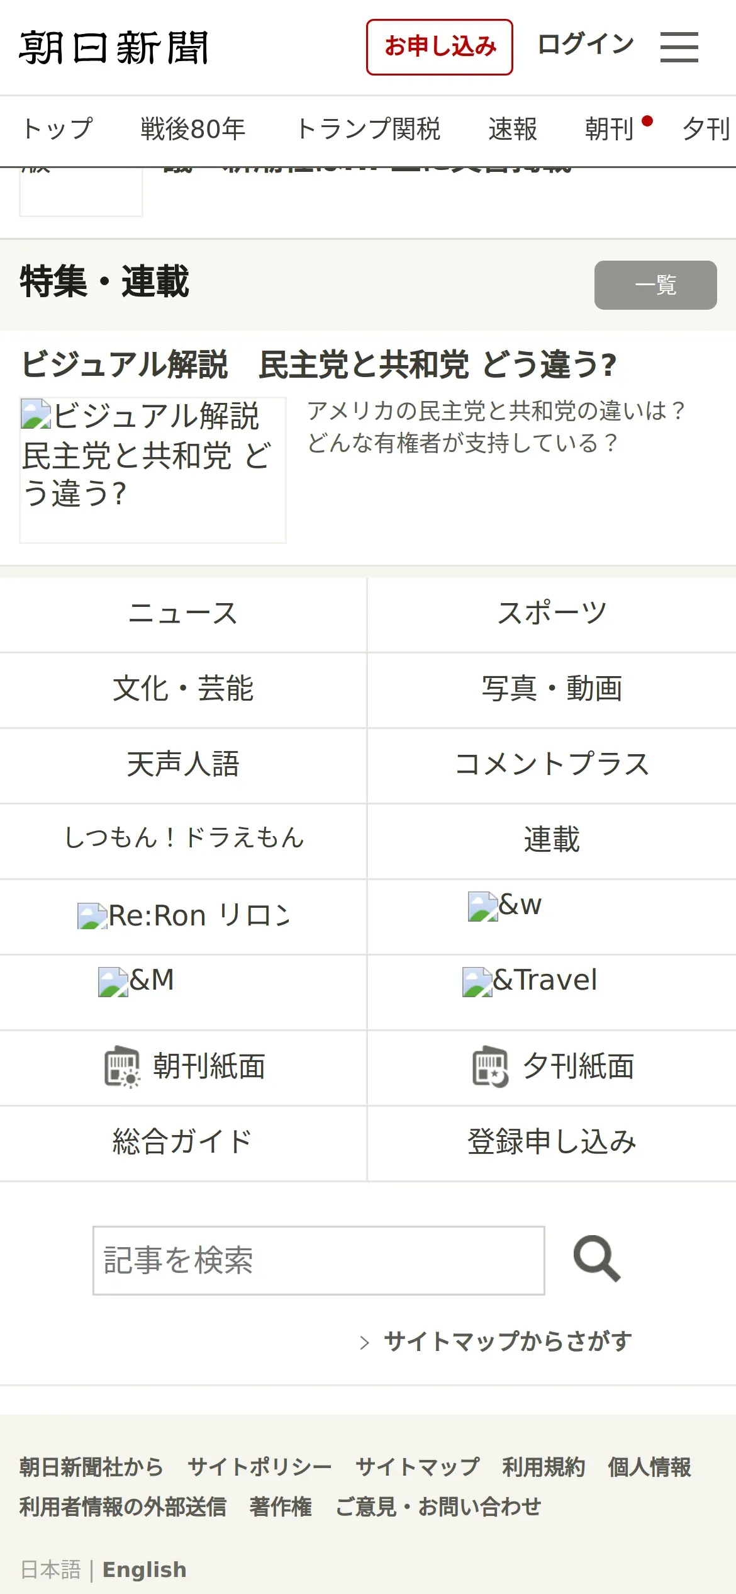Click the お申し込み button
Image resolution: width=736 pixels, height=1594 pixels.
tap(440, 47)
